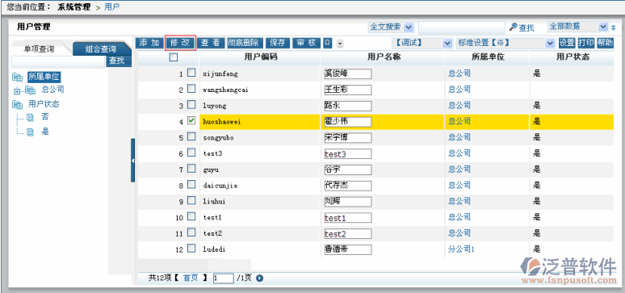This screenshot has width=625, height=293.
Task: Click the Ω symbol toolbar button
Action: tap(328, 43)
